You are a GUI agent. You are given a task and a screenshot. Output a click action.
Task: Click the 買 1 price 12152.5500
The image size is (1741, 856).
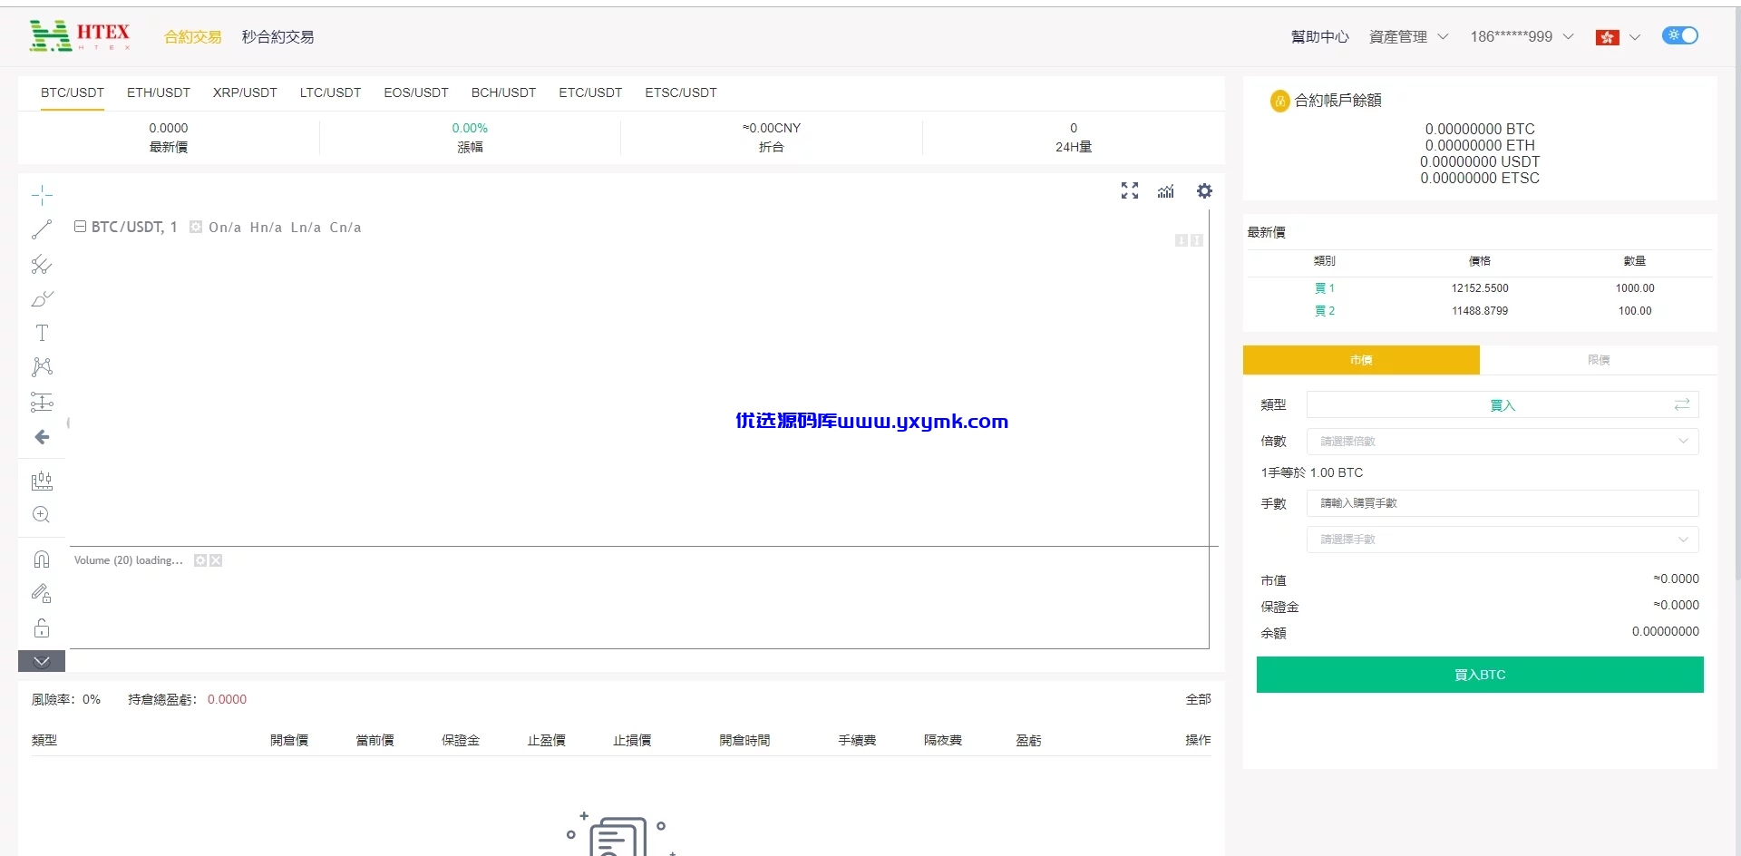point(1480,288)
